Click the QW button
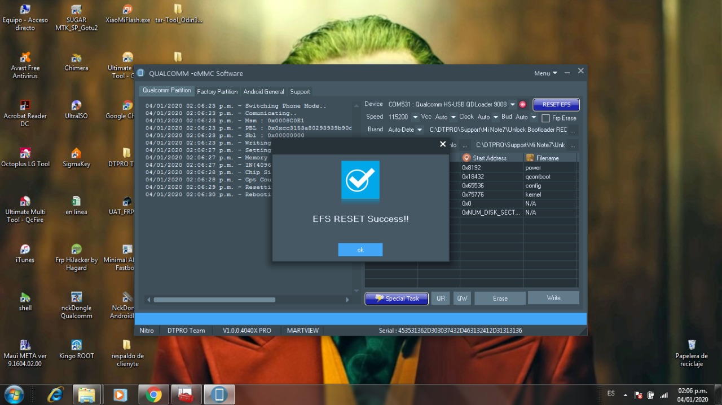722x405 pixels. pos(462,299)
